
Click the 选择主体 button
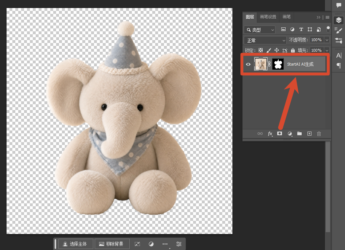pyautogui.click(x=76, y=244)
